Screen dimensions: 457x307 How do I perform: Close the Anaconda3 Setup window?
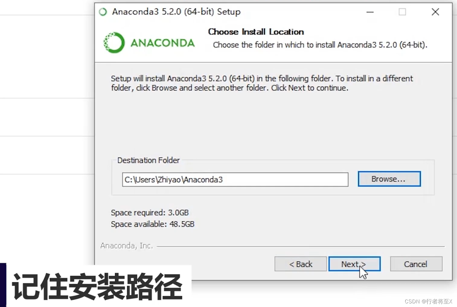pos(435,12)
